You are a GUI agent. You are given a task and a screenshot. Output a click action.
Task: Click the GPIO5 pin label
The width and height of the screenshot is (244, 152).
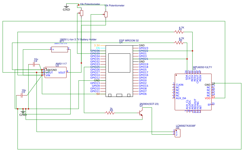[143, 70]
